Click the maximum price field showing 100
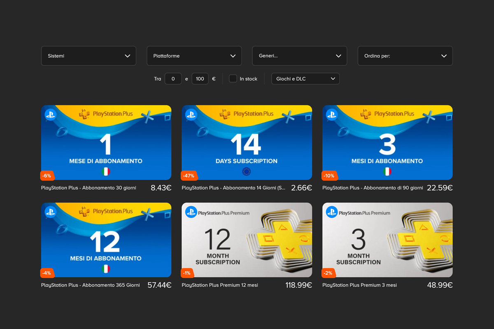The width and height of the screenshot is (494, 329). pos(200,79)
